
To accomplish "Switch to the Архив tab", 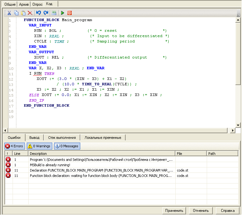I will (24, 4).
